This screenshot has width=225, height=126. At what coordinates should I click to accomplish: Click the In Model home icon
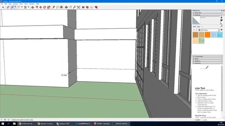pyautogui.click(x=199, y=30)
